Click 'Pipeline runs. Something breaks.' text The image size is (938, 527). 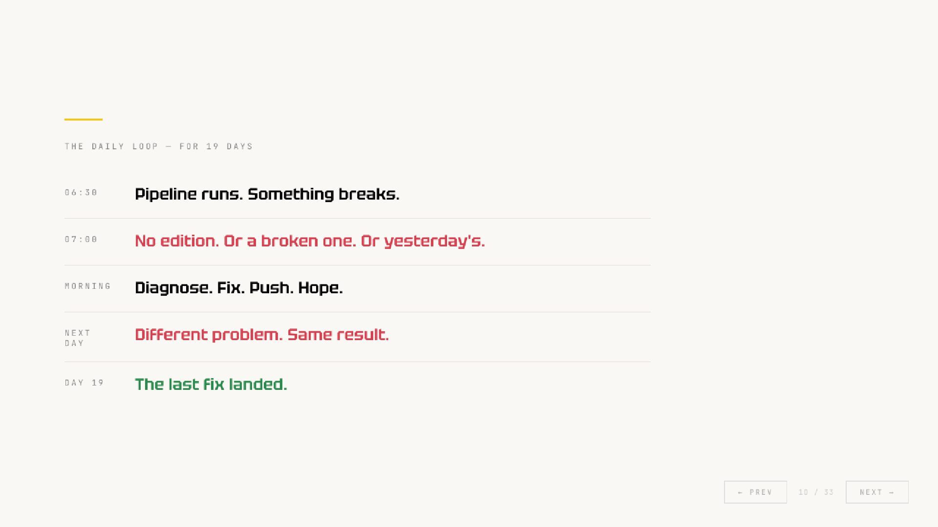(x=267, y=194)
